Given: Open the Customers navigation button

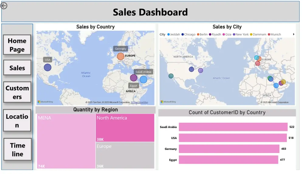Looking at the screenshot, I should click(x=17, y=92).
